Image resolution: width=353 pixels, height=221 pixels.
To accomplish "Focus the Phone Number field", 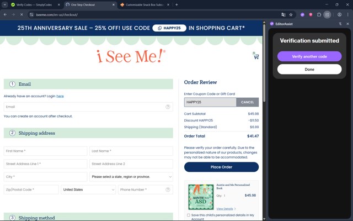I will 146,190.
